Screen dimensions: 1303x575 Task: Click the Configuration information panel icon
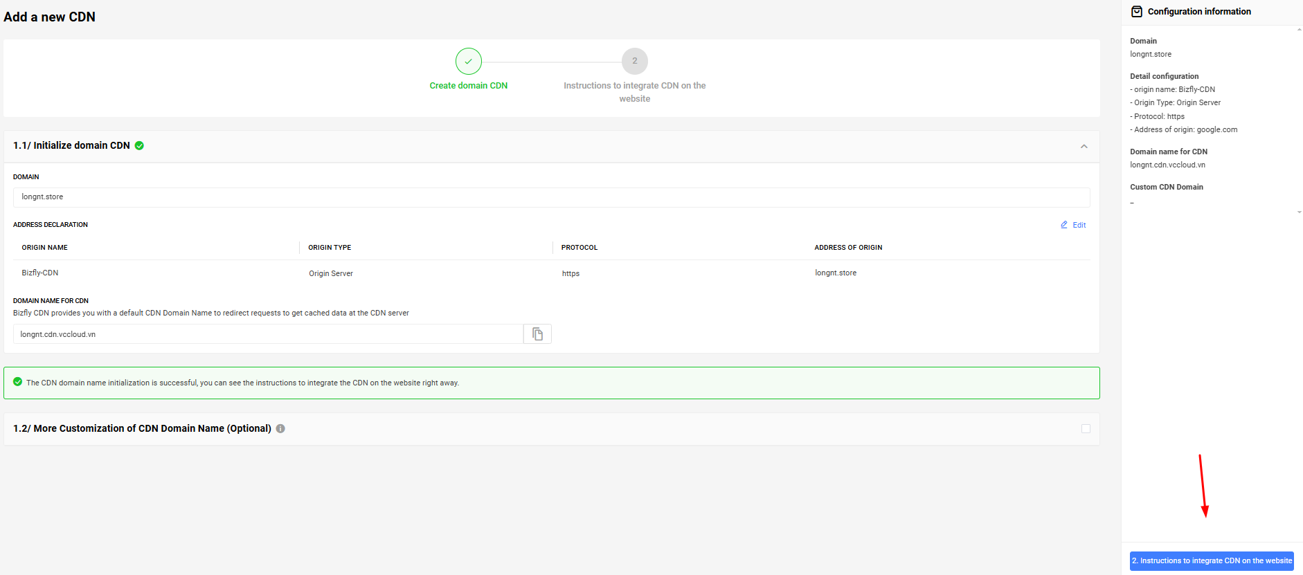pyautogui.click(x=1137, y=12)
